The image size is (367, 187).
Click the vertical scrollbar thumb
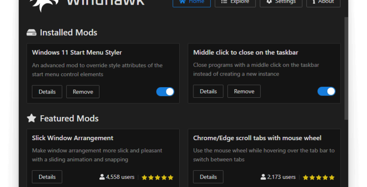click(x=346, y=68)
